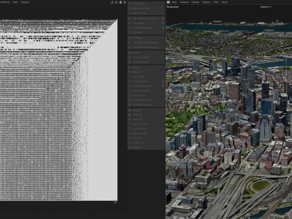Open the viewport Display menu
292x219 pixels.
point(195,2)
